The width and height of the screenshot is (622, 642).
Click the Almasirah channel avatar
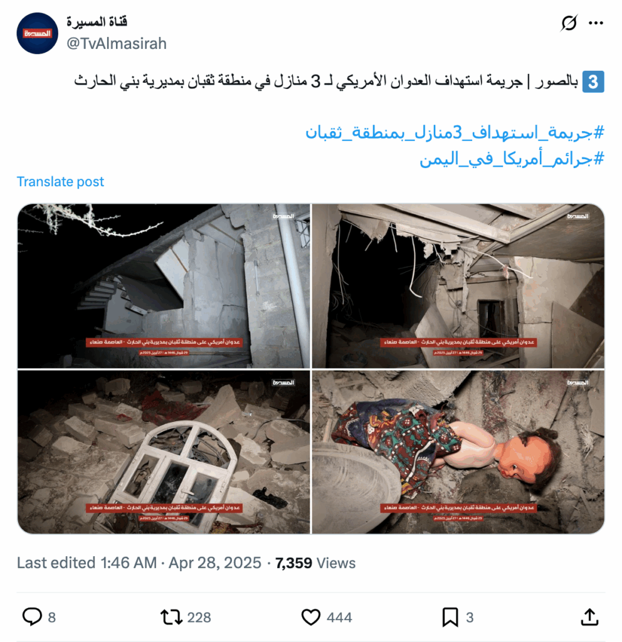37,33
